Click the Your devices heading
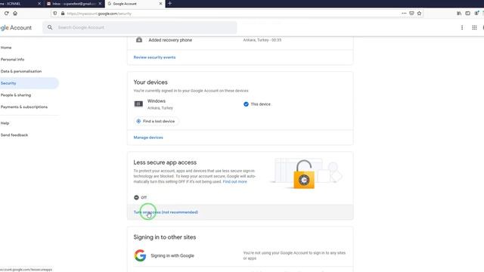 [150, 82]
